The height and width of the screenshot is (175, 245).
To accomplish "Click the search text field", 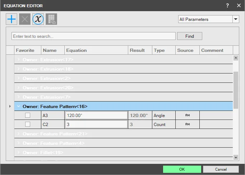I will (x=93, y=36).
